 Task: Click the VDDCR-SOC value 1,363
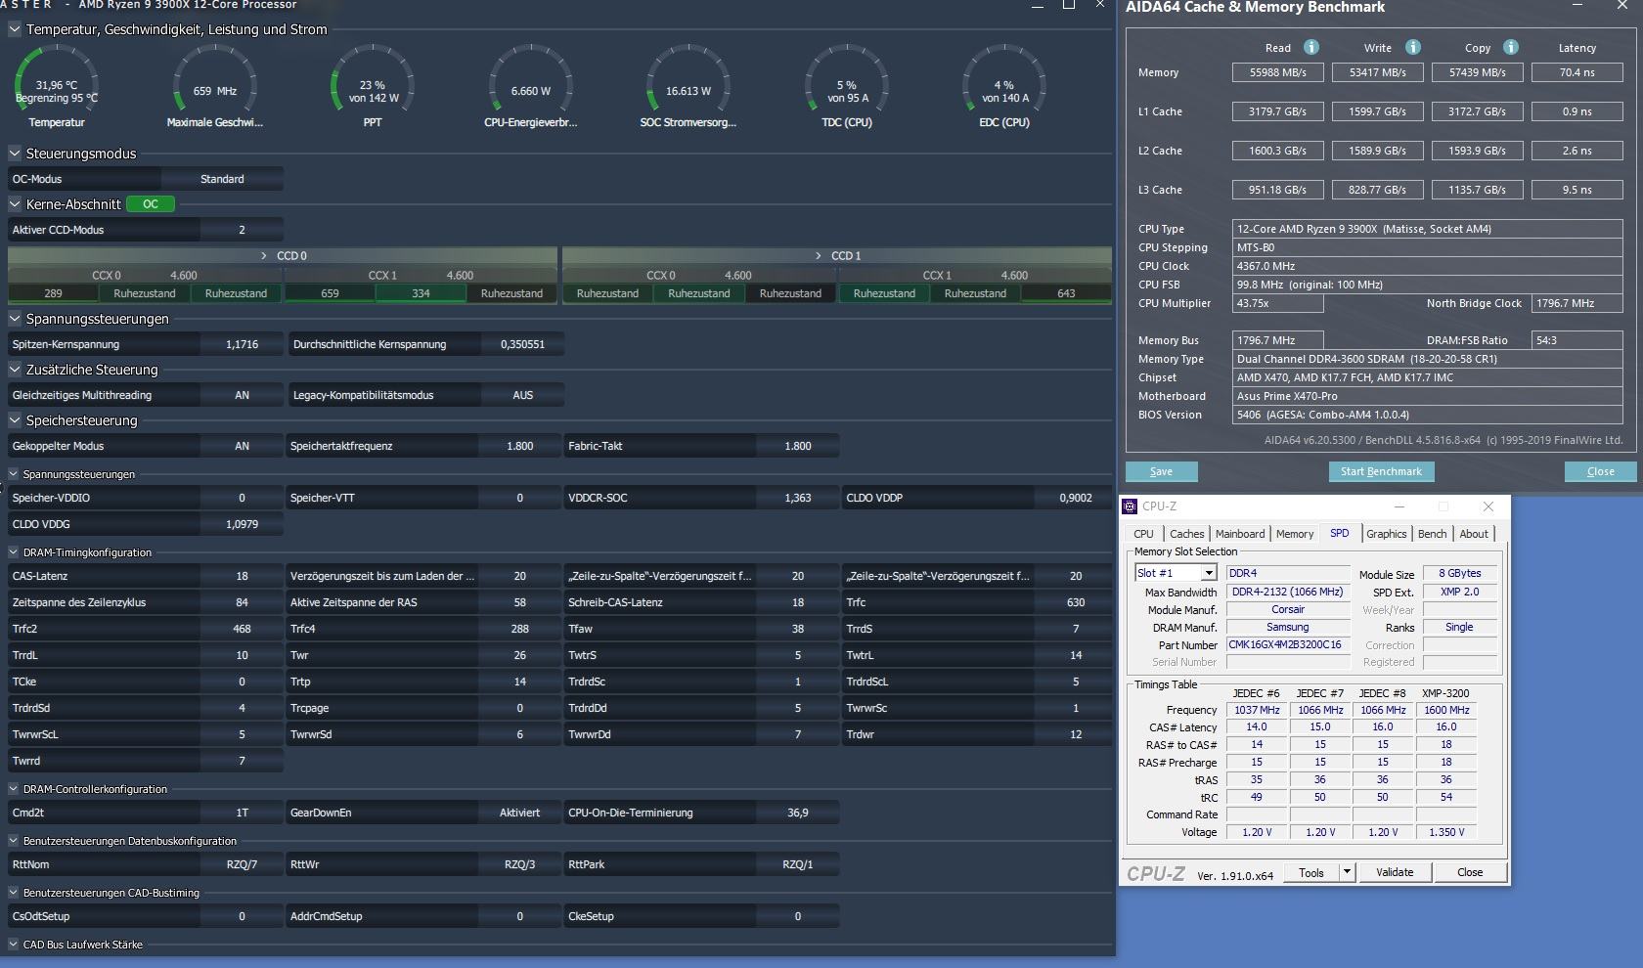(797, 498)
